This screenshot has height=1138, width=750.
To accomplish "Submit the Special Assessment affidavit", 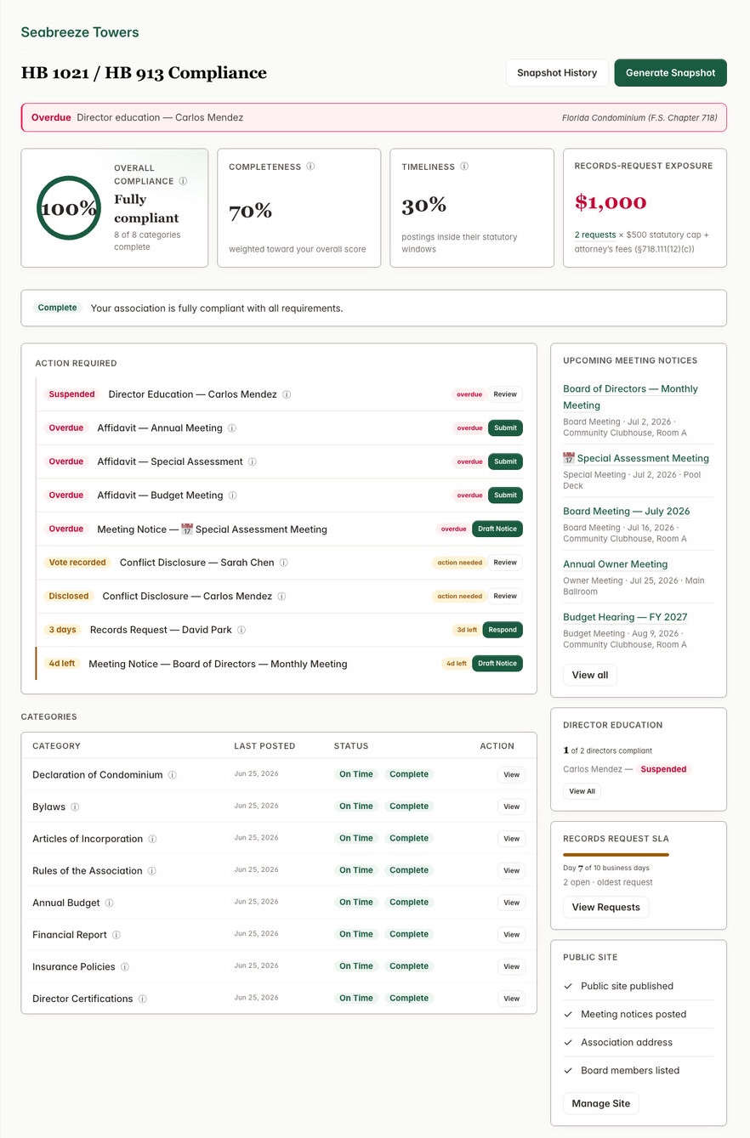I will click(x=505, y=461).
